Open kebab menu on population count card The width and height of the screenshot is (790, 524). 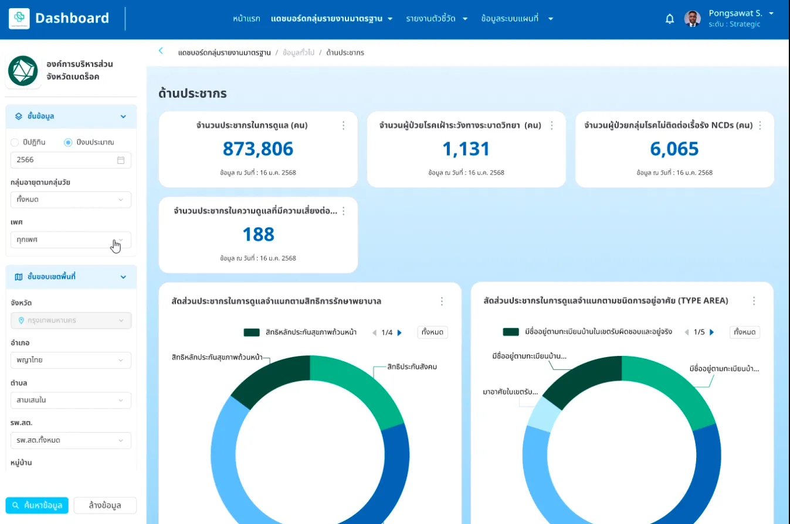[344, 125]
